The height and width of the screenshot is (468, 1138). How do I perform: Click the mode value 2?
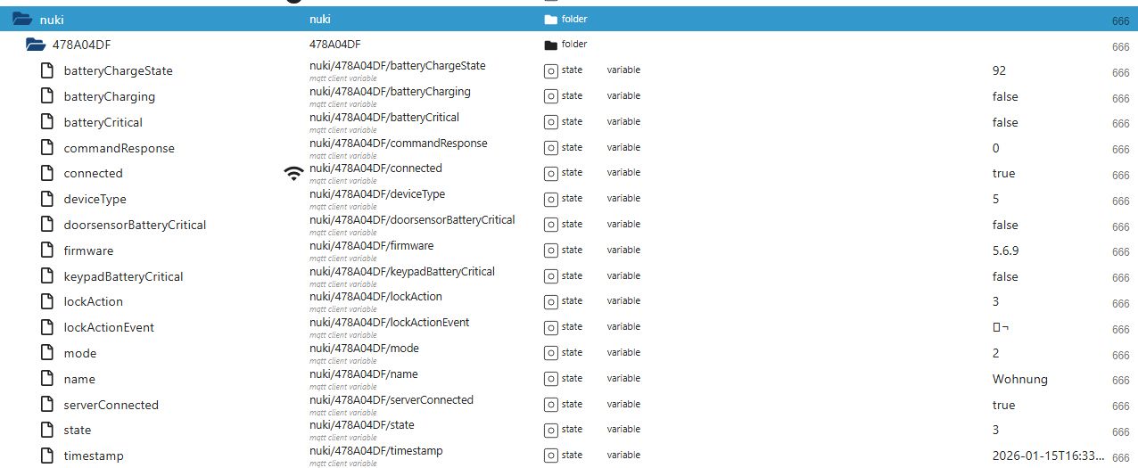click(x=995, y=353)
